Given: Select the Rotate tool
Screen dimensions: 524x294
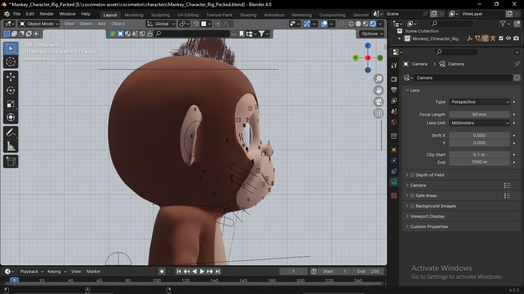Looking at the screenshot, I should 11,90.
